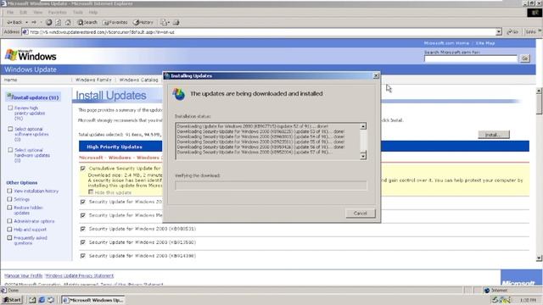543x305 pixels.
Task: Open the Edit menu
Action: point(23,13)
